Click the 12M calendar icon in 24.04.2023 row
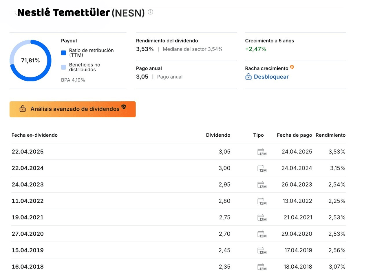 pos(262,184)
